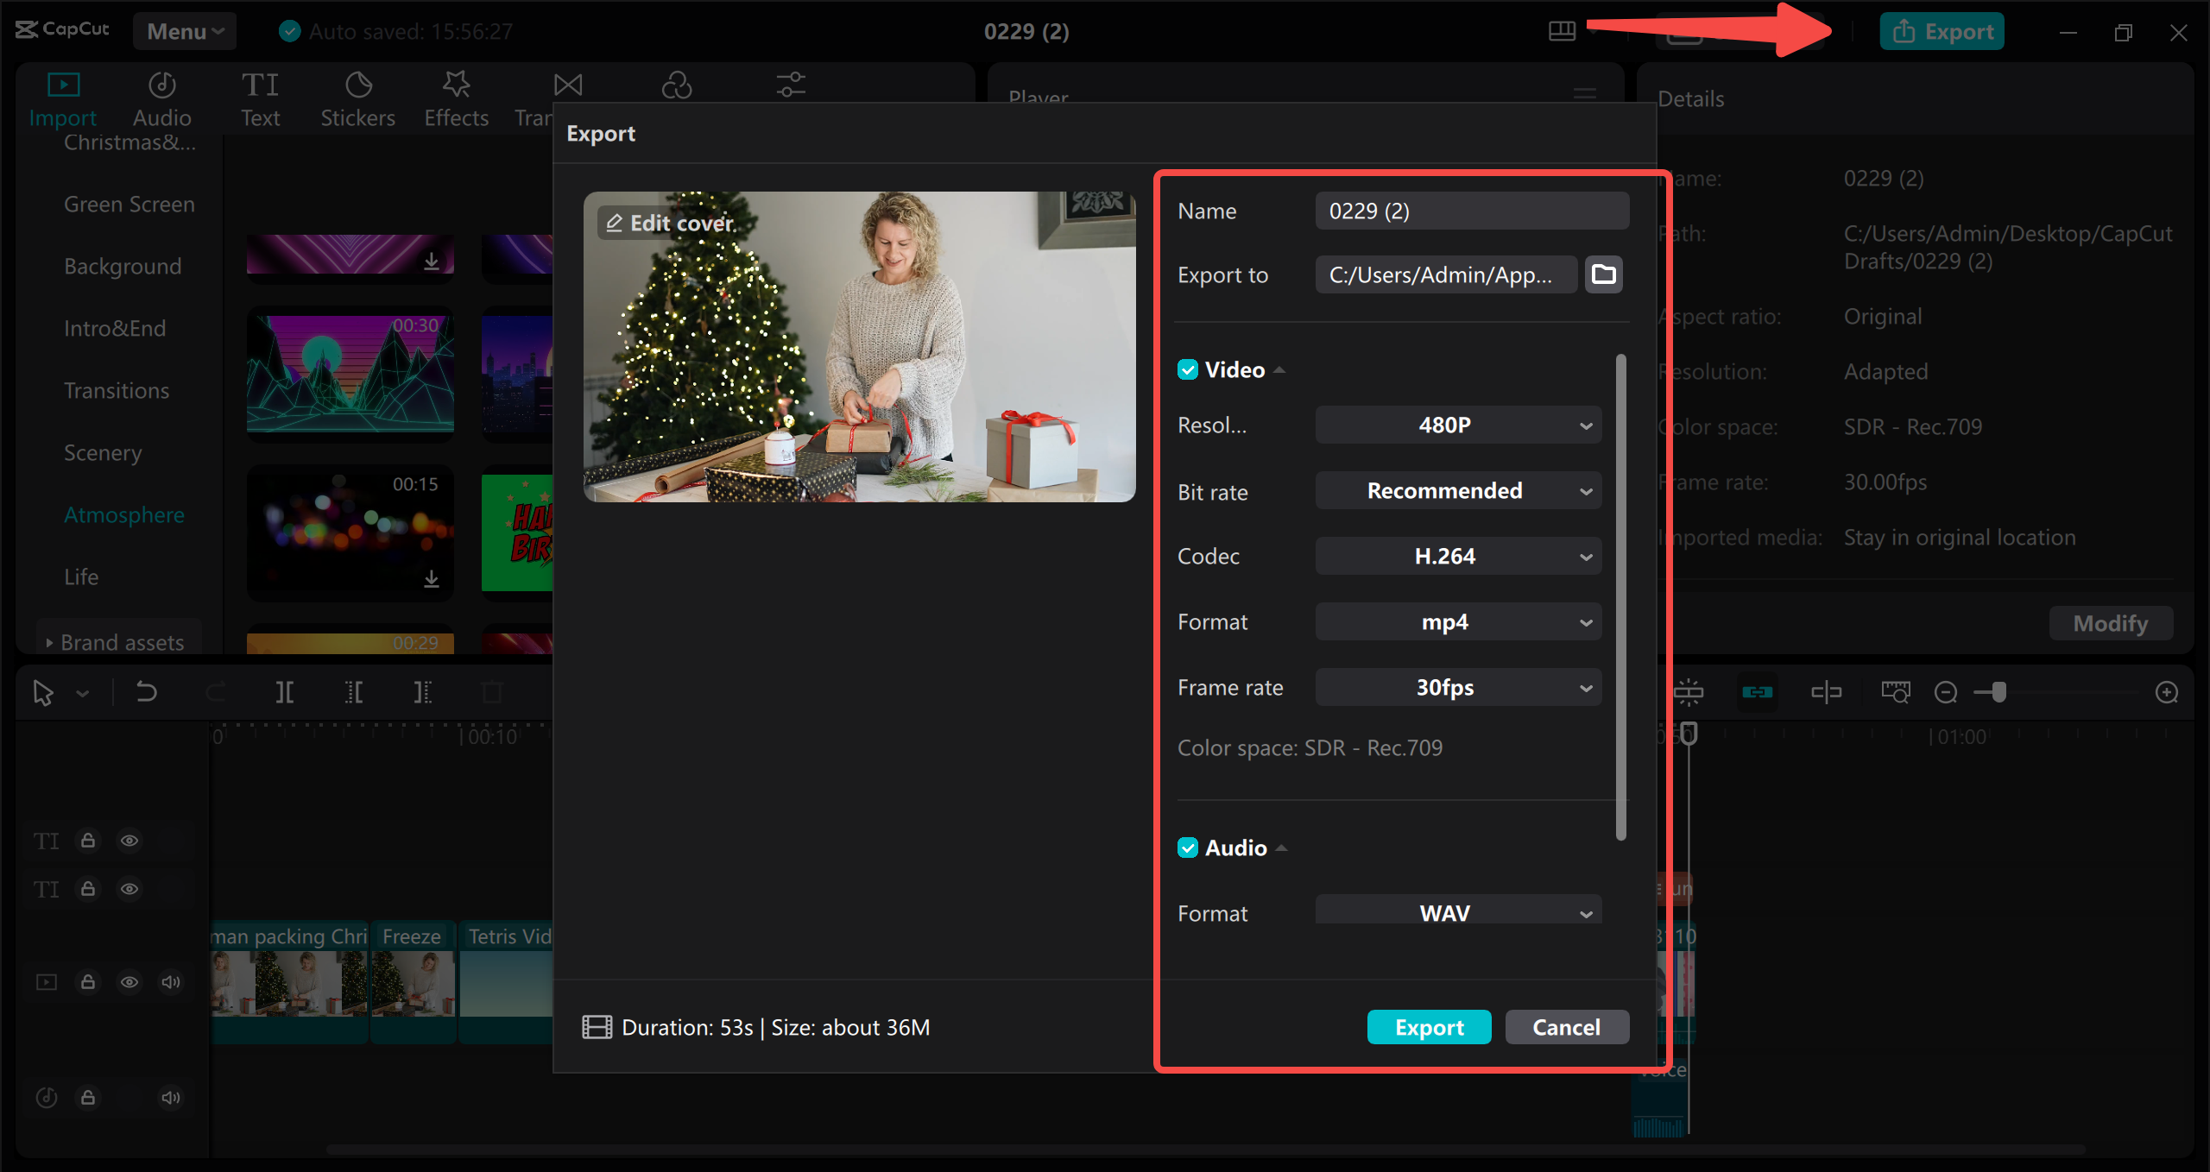Click the folder icon beside Export to path
Viewport: 2210px width, 1172px height.
pyautogui.click(x=1603, y=274)
